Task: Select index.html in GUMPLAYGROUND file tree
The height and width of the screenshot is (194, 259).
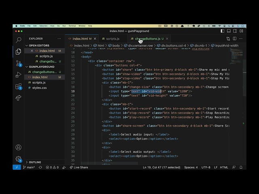Action: [45, 77]
